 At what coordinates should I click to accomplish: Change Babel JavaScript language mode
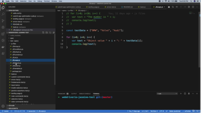[x=175, y=111]
